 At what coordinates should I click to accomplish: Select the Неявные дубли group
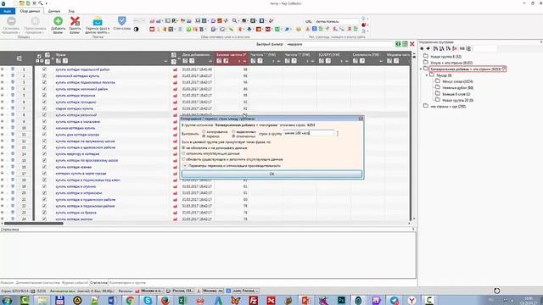[x=458, y=87]
